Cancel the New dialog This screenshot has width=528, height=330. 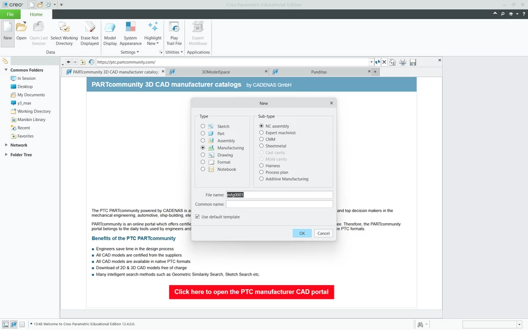(x=323, y=233)
